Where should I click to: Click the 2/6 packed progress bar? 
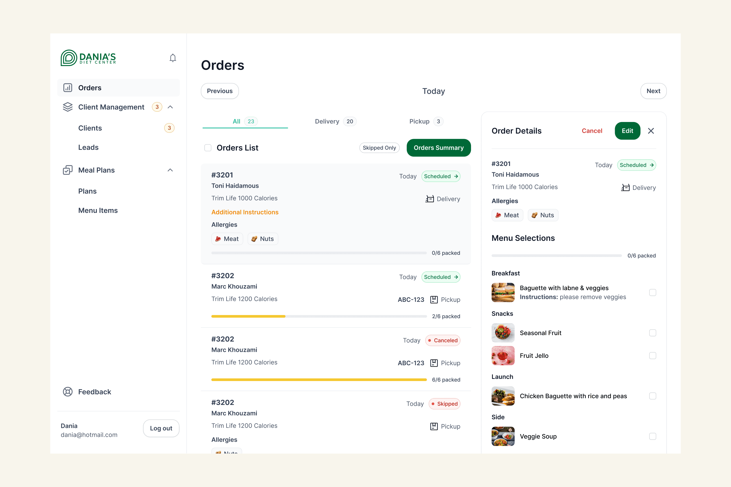point(319,316)
